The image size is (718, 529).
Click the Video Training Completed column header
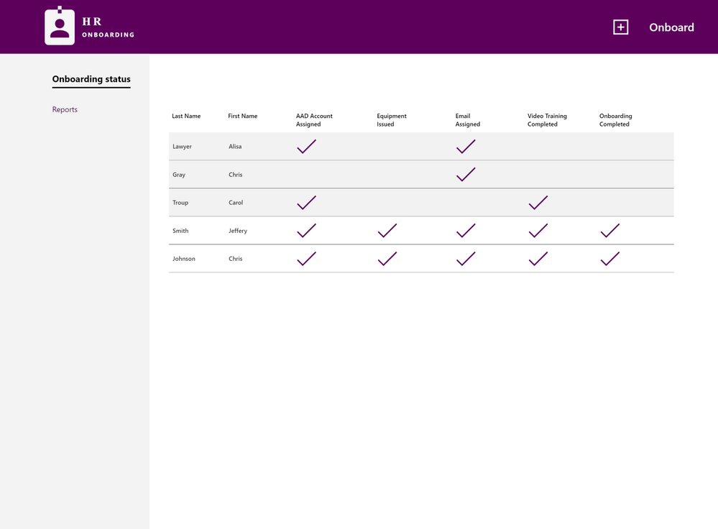pos(547,120)
